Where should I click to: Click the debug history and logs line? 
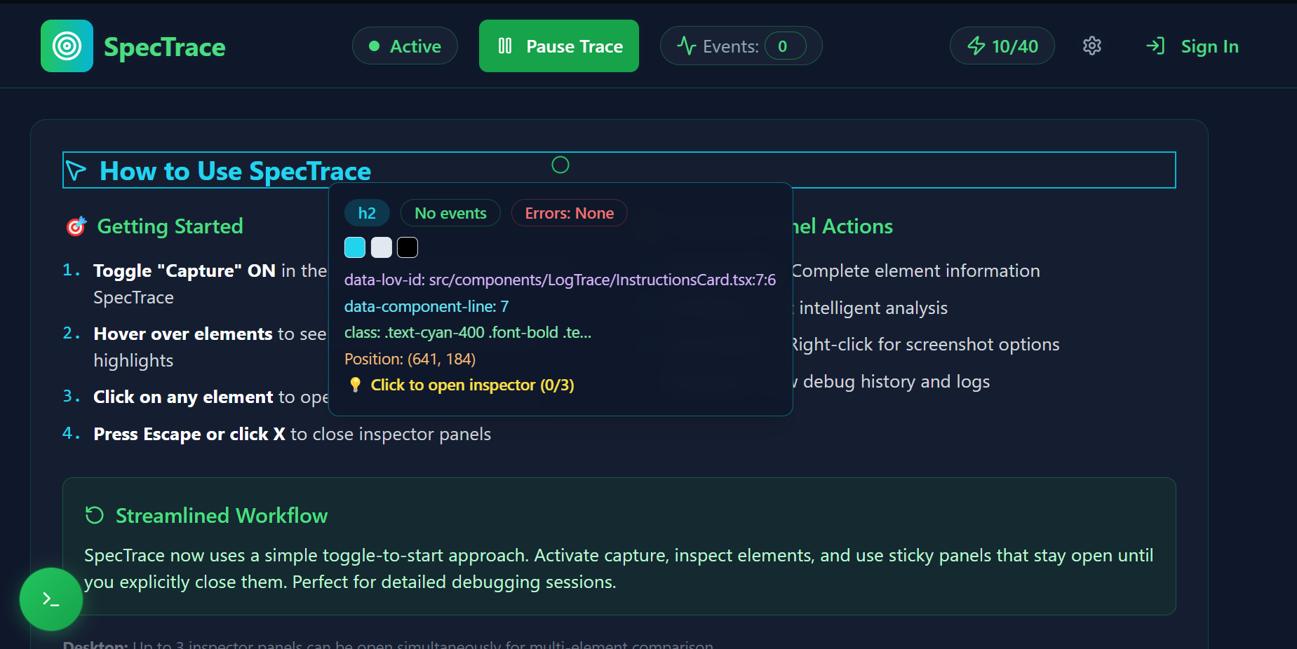pyautogui.click(x=892, y=381)
